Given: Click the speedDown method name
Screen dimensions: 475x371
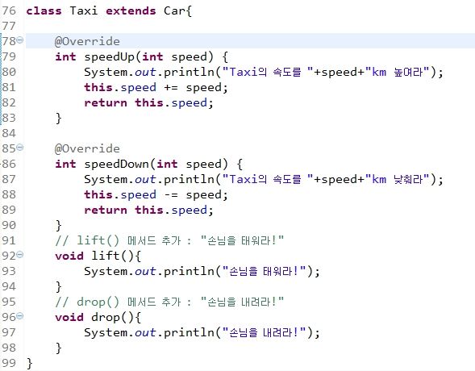Looking at the screenshot, I should tap(117, 165).
